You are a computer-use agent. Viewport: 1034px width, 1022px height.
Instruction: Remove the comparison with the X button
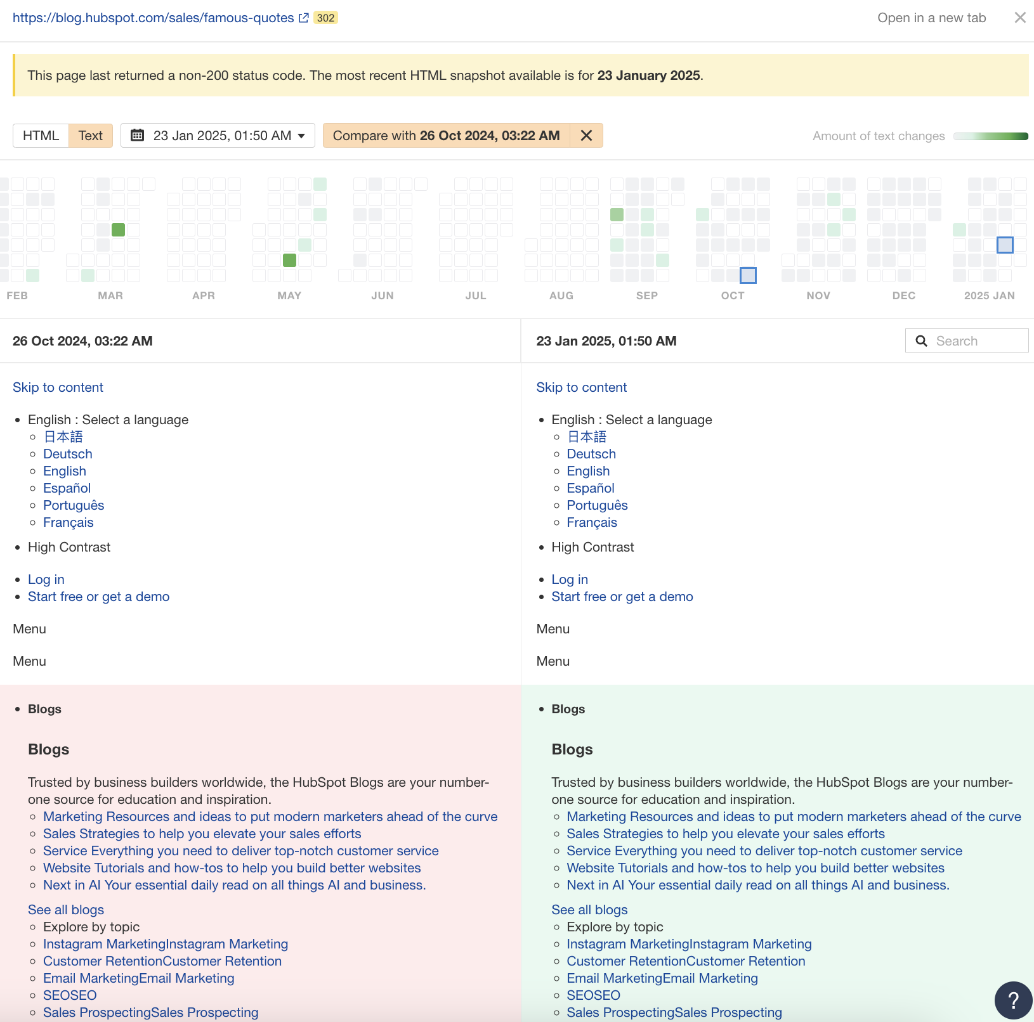(x=586, y=135)
